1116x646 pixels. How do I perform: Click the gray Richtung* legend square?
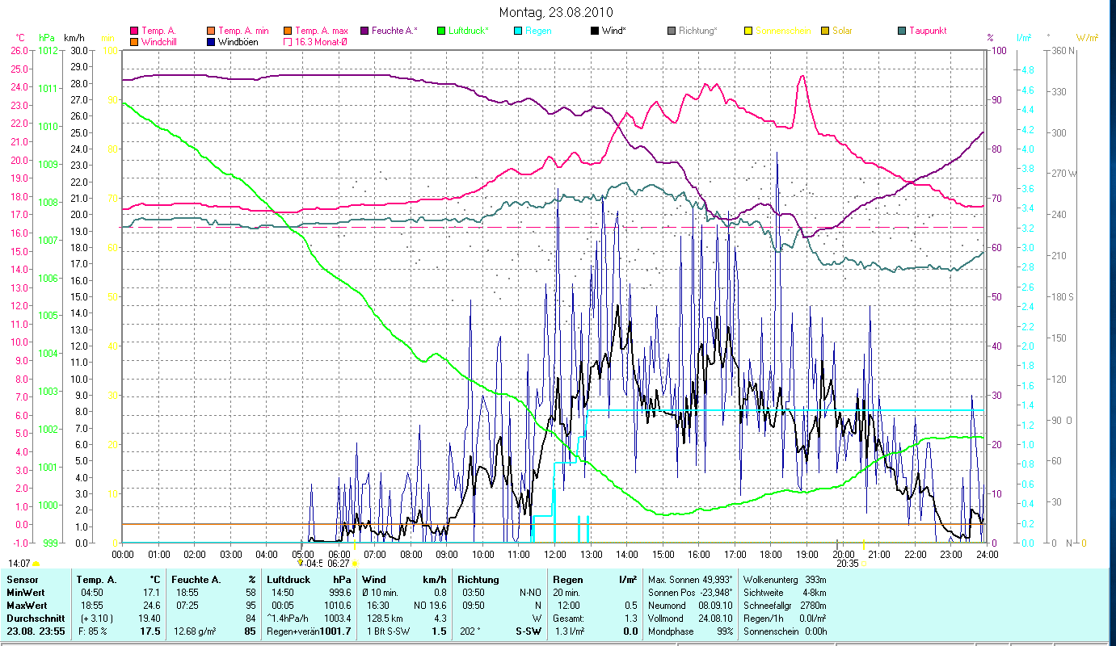click(672, 31)
